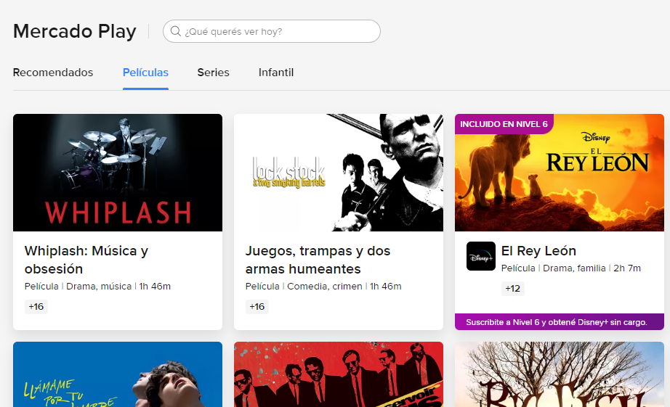670x407 pixels.
Task: Click the +12 rating under El Rey León
Action: click(513, 289)
